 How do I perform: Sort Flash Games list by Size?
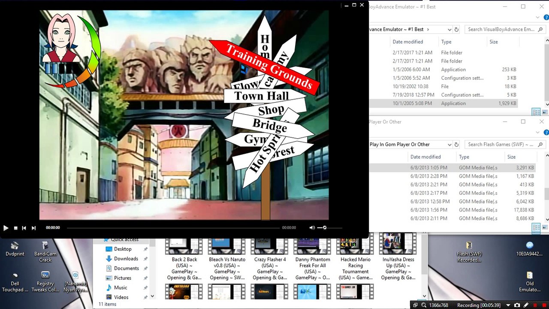[511, 157]
